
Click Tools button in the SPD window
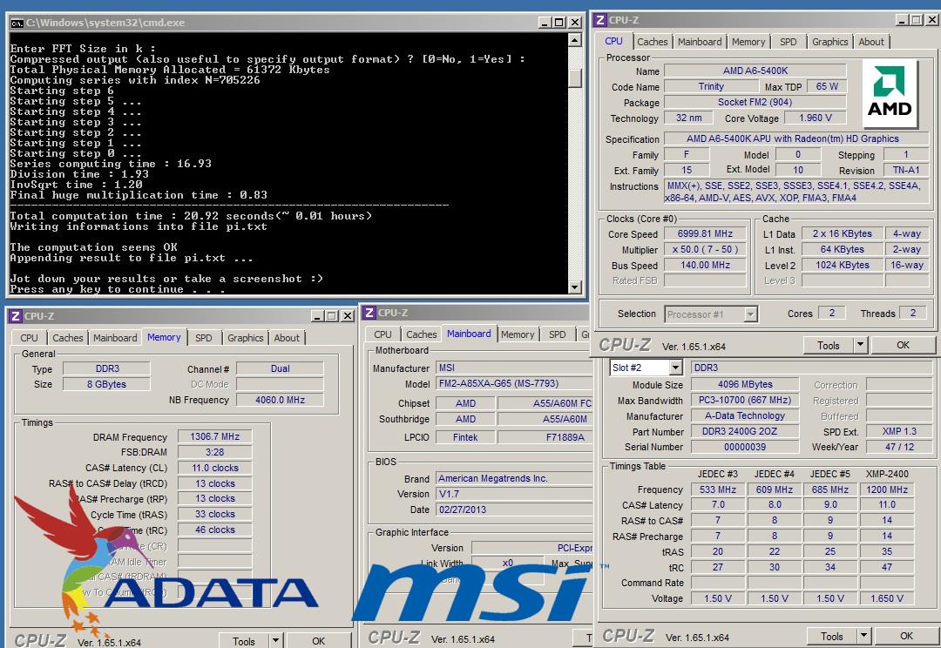832,636
